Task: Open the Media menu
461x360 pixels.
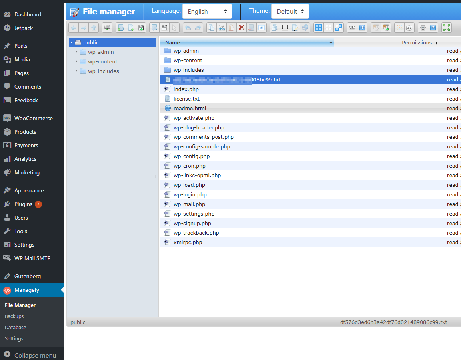Action: click(x=32, y=59)
